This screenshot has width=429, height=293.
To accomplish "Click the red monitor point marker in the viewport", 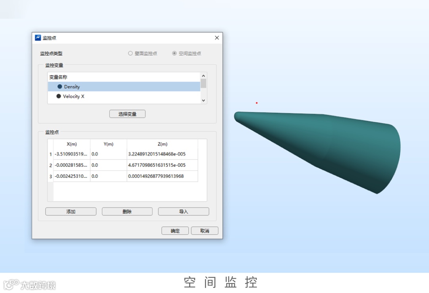I will [257, 103].
